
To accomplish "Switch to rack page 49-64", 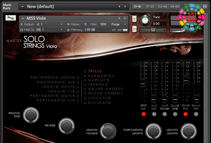I will 175,7.
